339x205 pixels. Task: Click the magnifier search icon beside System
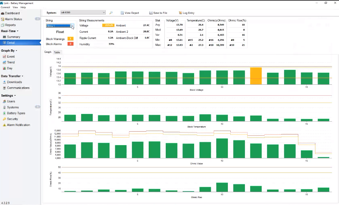pyautogui.click(x=111, y=13)
